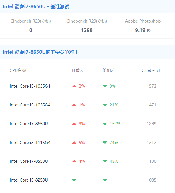Click the Cinebench R23(多核) label
This screenshot has height=193, width=175.
coord(30,21)
